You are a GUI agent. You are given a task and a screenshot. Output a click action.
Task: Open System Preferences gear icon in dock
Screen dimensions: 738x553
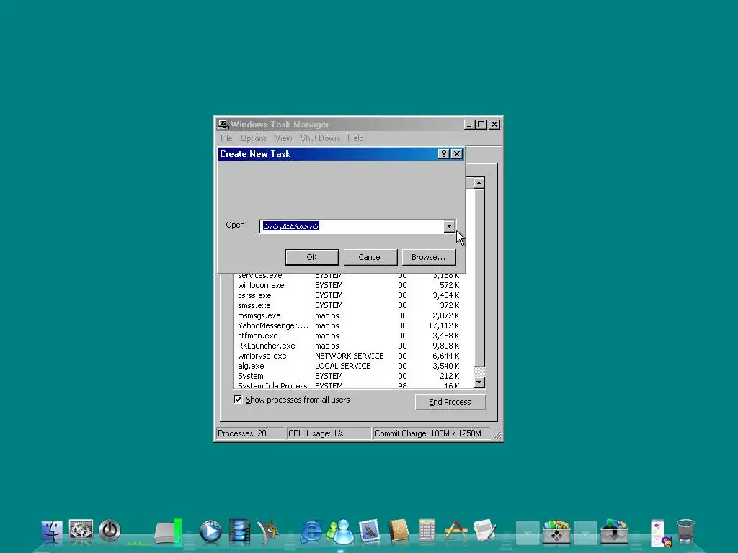(x=81, y=531)
